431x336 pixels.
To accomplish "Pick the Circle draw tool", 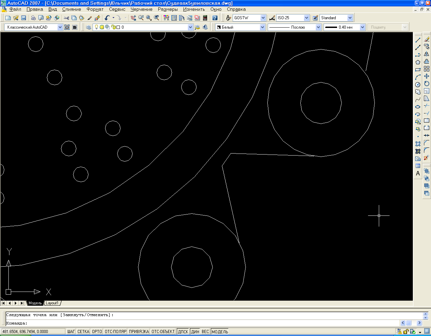I will (x=418, y=85).
